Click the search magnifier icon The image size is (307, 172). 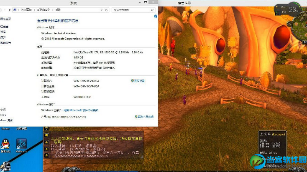coord(152,10)
